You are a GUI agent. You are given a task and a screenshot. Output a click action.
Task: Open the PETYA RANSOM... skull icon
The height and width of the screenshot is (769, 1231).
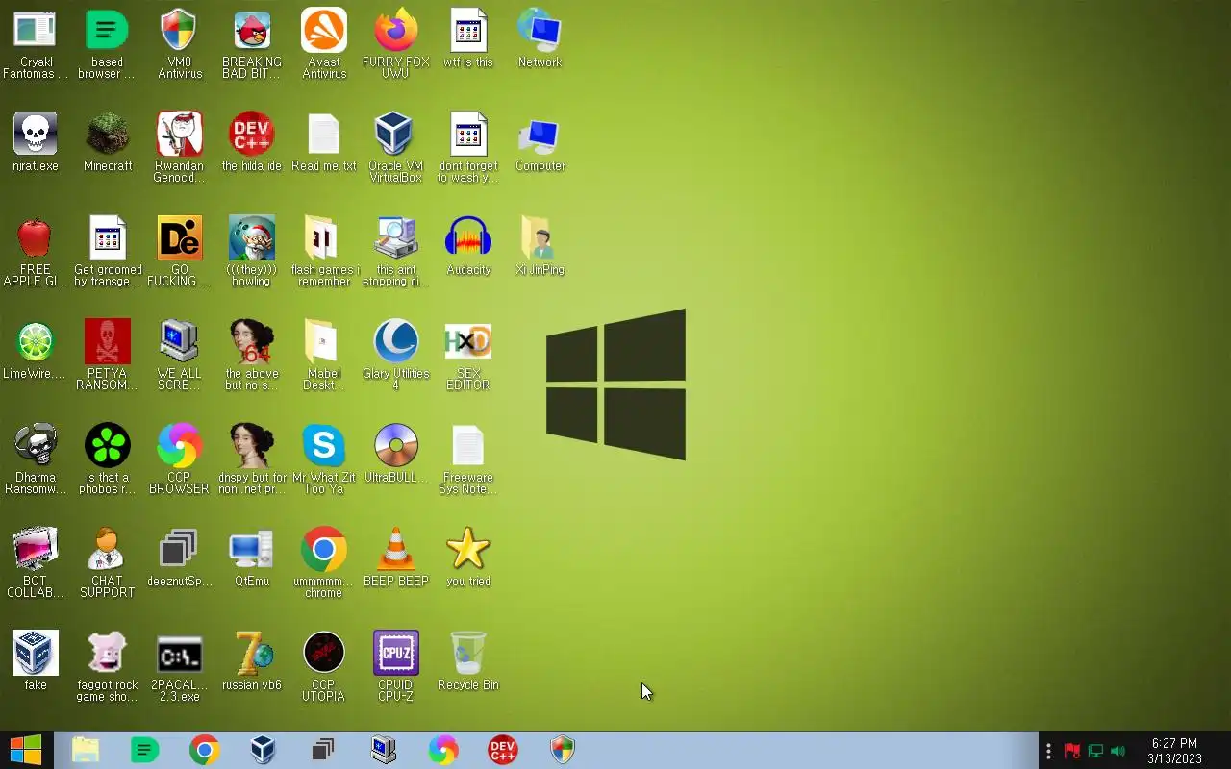(107, 342)
